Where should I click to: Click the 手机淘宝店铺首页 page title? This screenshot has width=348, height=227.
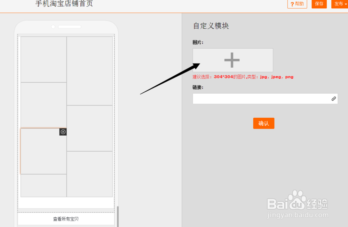point(64,4)
